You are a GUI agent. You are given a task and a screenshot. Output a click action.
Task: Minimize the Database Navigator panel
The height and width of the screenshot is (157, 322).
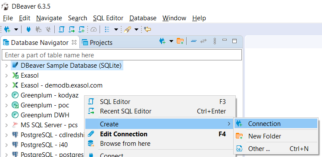225,40
